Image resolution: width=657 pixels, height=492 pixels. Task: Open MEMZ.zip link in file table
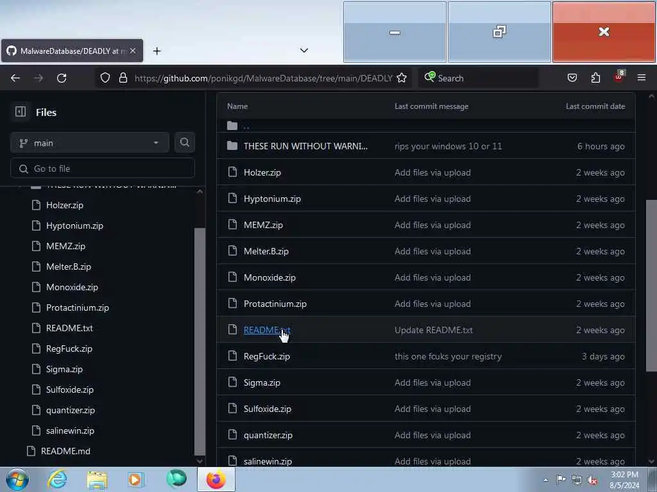(x=263, y=225)
